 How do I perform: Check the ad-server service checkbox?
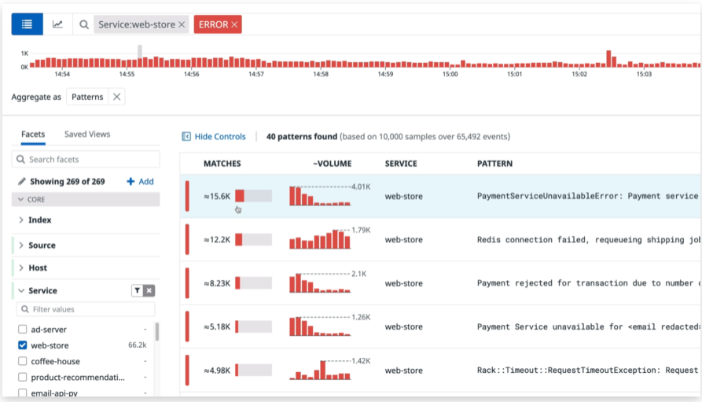tap(23, 330)
